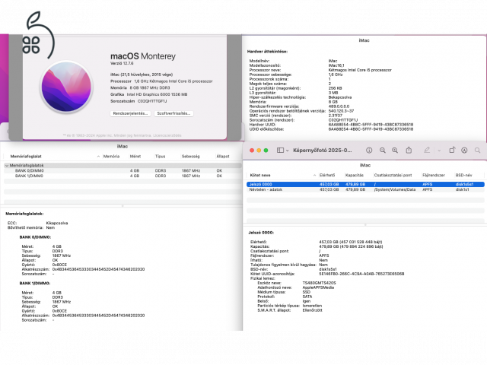This screenshot has width=487, height=365.
Task: Collapse the Memóriafoglalatok tree group
Action: coord(7,166)
